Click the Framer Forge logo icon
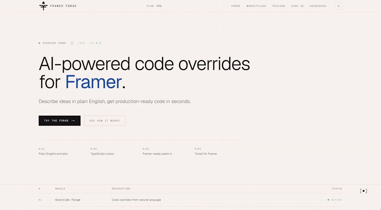The width and height of the screenshot is (381, 210). (43, 6)
